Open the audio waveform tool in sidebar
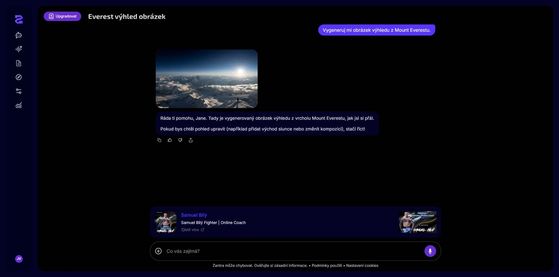Viewport: 559px width, 277px height. [19, 49]
